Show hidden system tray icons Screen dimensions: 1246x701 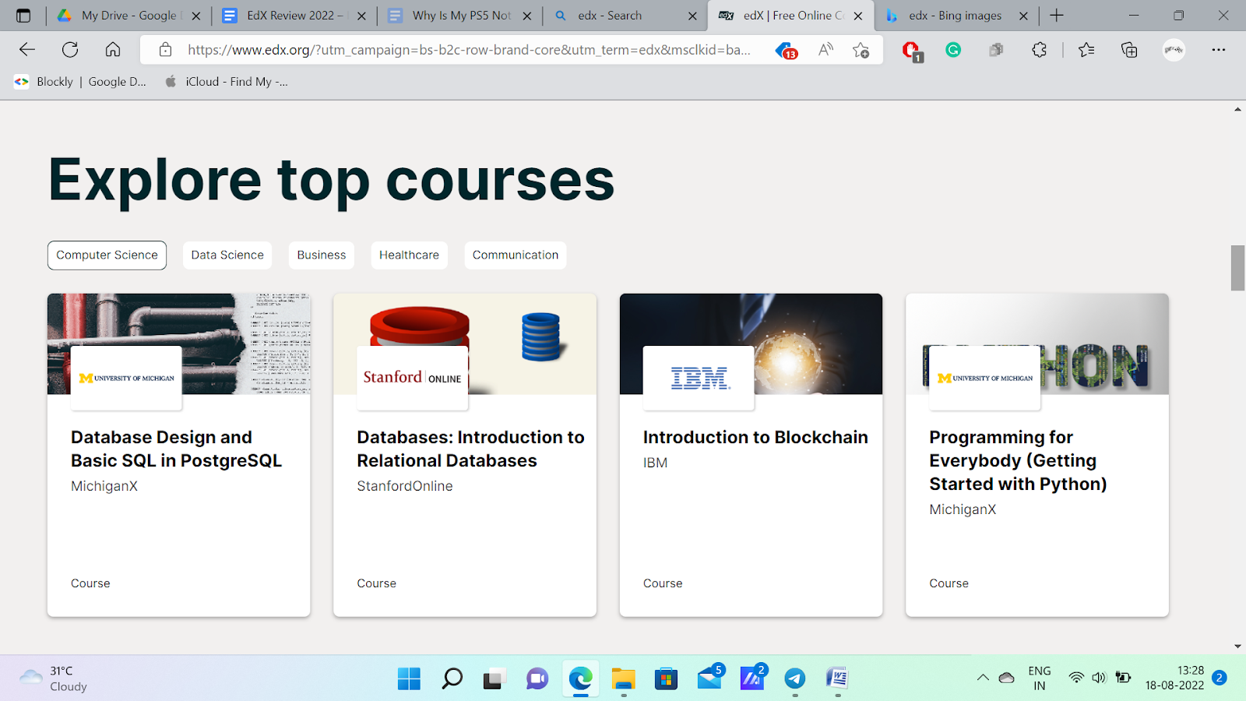coord(983,678)
